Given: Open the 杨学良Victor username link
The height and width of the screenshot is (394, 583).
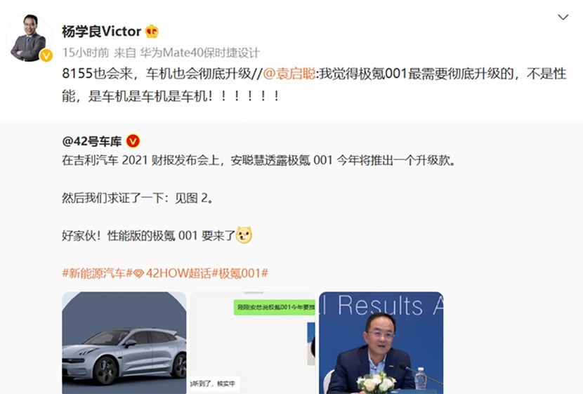Looking at the screenshot, I should (x=102, y=32).
